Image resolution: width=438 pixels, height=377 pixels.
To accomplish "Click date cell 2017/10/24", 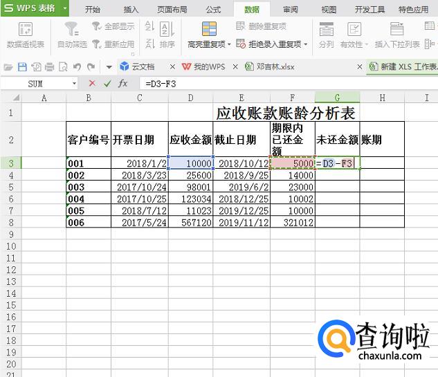I will pos(140,187).
